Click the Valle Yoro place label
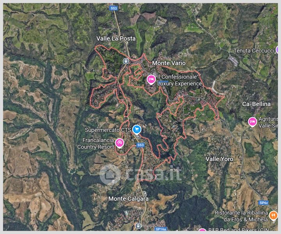Screen dimensions: 281x234 (x=219, y=159)
